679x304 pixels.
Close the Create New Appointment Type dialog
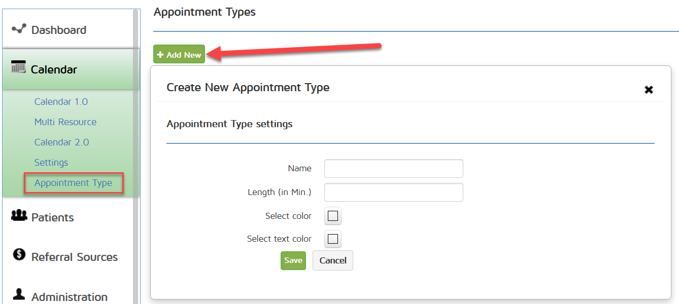pyautogui.click(x=649, y=90)
